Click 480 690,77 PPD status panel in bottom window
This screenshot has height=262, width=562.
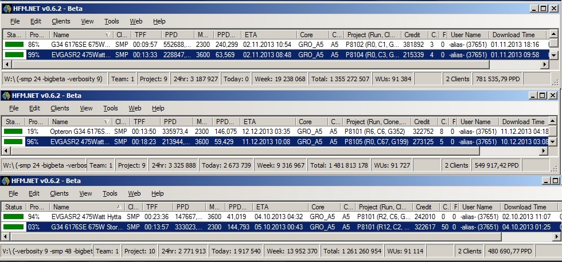[509, 251]
